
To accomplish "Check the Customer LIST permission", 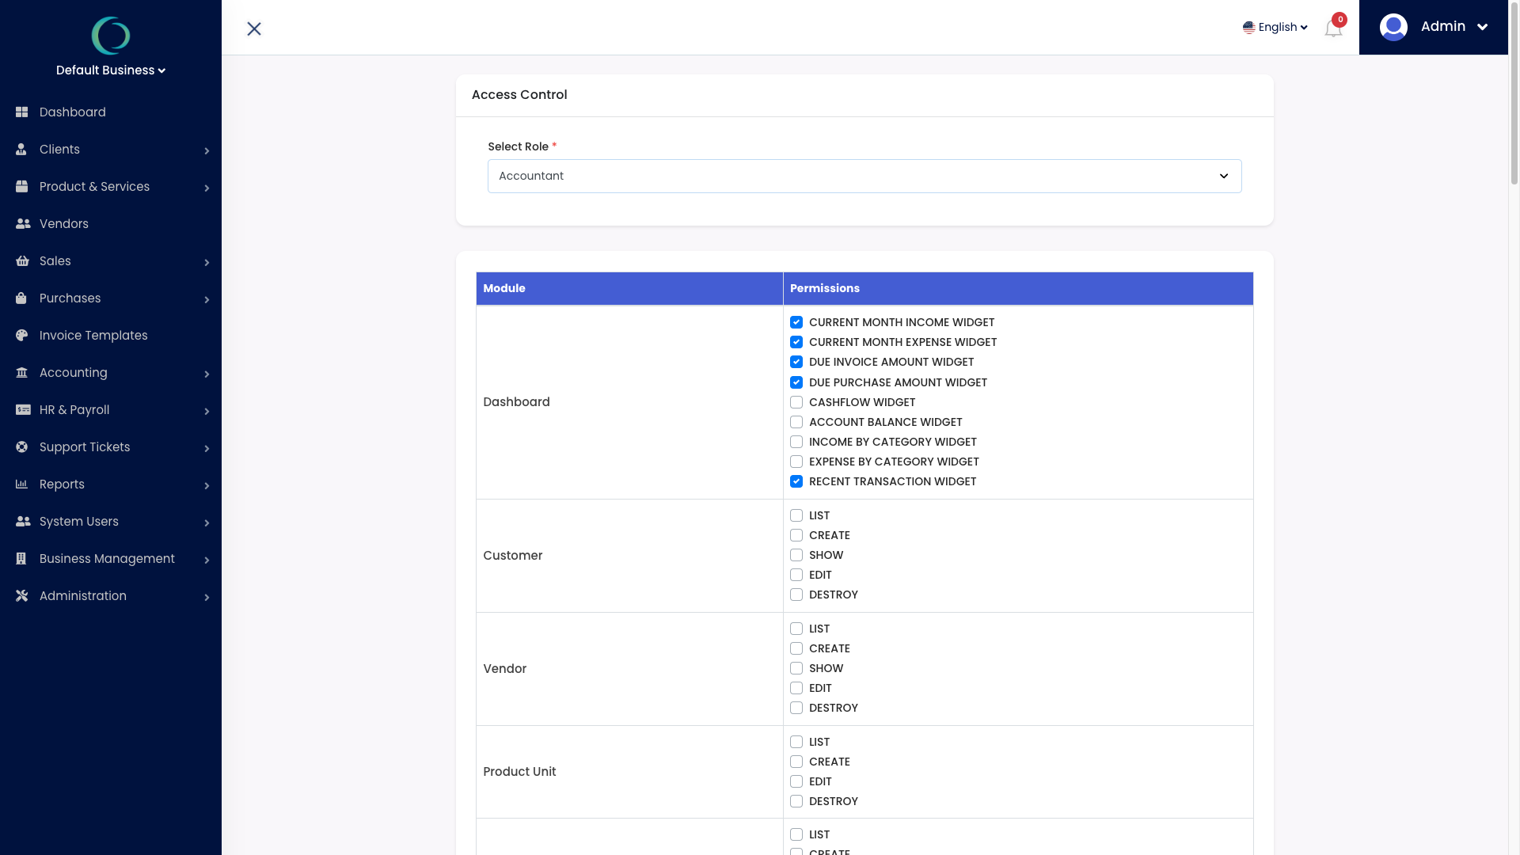I will (796, 515).
